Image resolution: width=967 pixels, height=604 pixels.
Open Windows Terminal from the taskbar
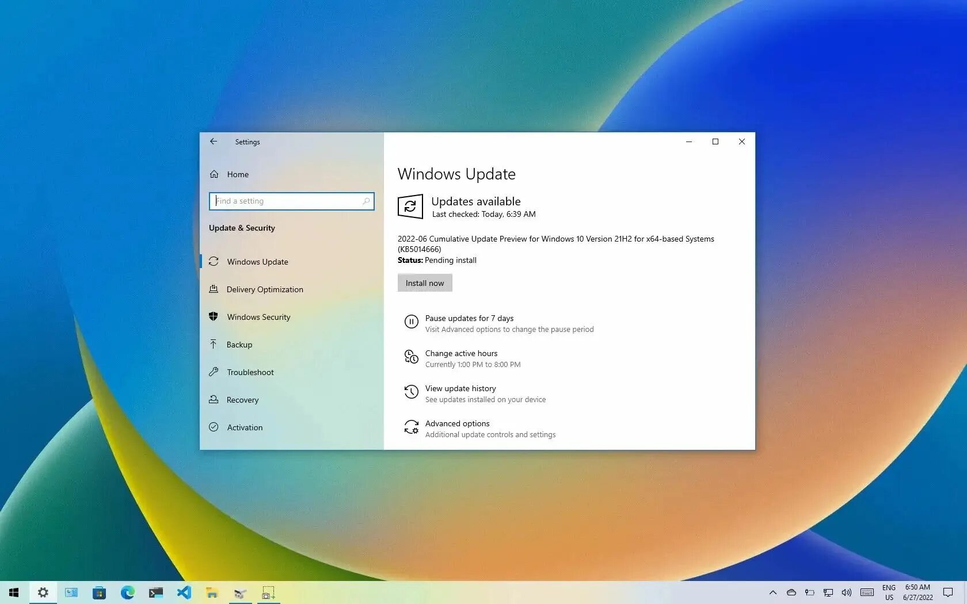coord(155,592)
